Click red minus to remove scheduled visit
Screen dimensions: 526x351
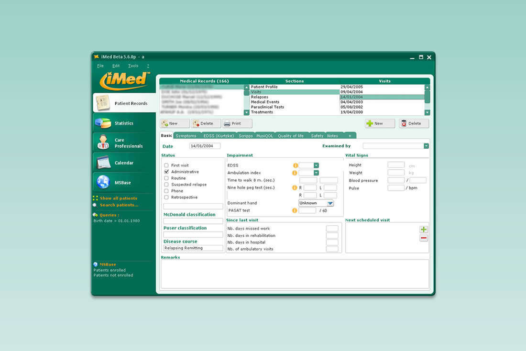click(424, 238)
